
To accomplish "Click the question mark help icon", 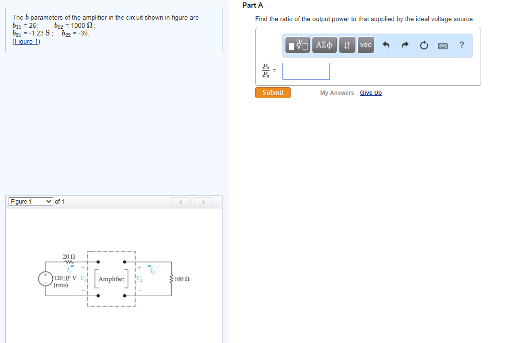I will pyautogui.click(x=461, y=46).
